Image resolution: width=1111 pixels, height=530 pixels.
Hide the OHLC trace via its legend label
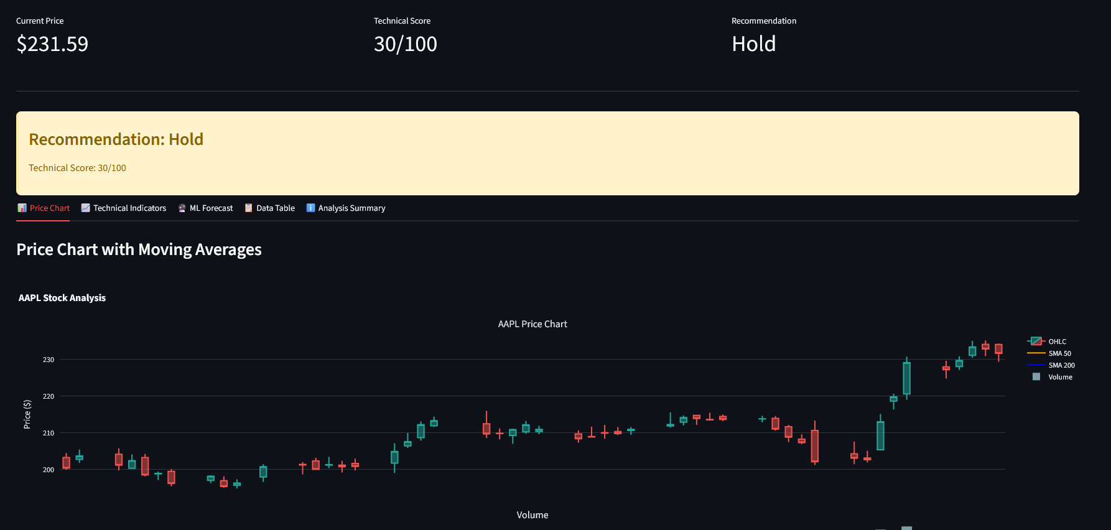(1057, 342)
